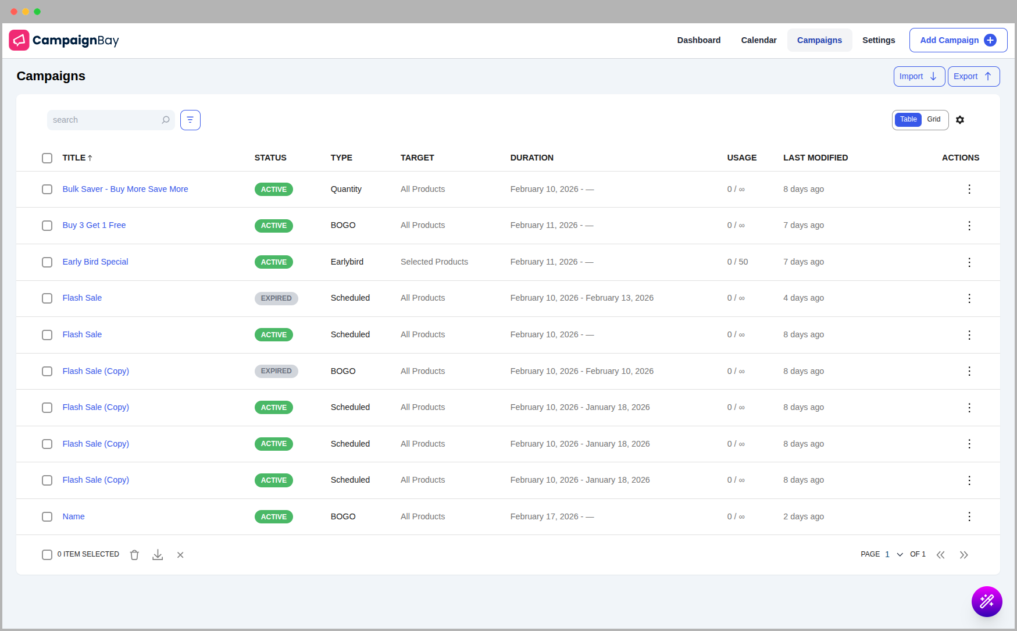The height and width of the screenshot is (631, 1017).
Task: Open actions menu for Bulk Saver row
Action: tap(969, 190)
